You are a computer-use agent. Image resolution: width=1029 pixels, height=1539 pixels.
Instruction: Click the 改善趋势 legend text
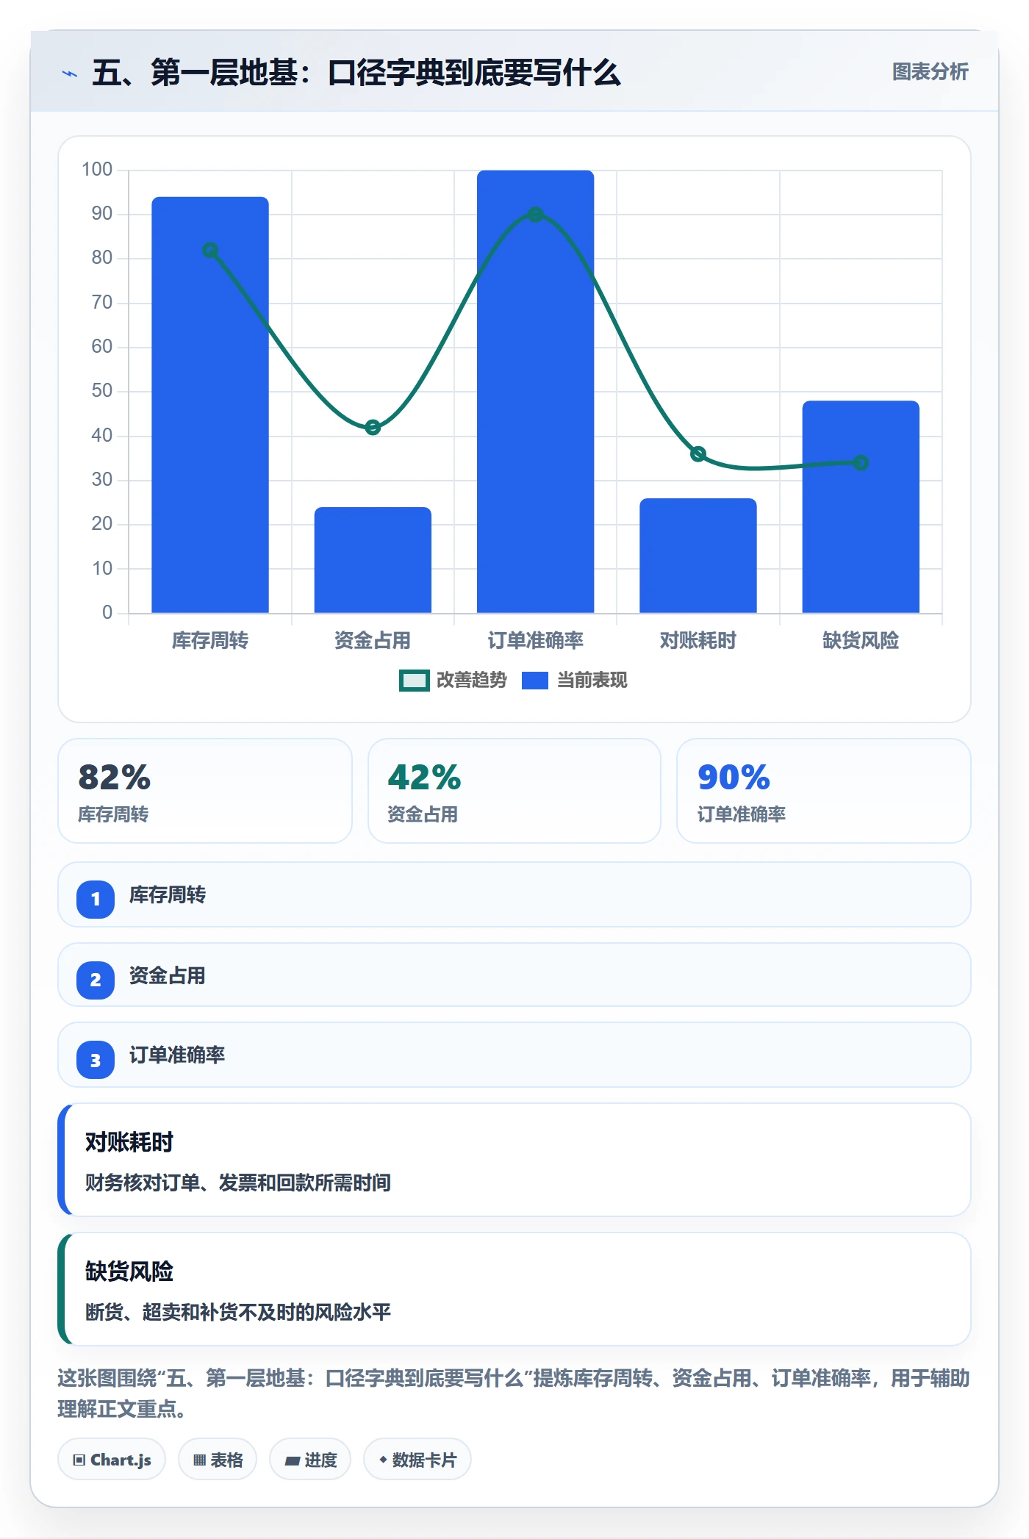tap(472, 681)
